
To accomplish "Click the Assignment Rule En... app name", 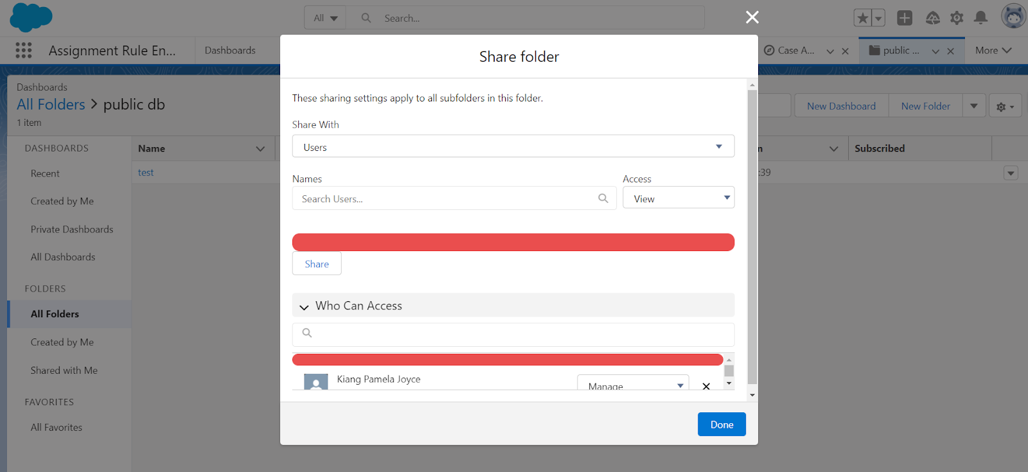I will click(112, 51).
